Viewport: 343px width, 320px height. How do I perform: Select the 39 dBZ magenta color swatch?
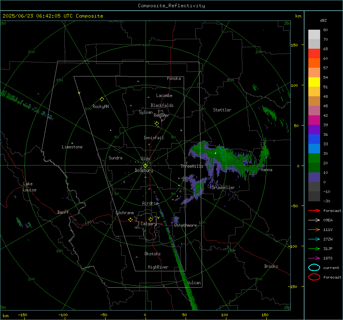tap(314, 120)
